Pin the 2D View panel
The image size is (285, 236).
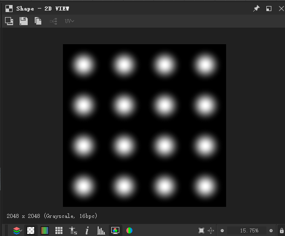[x=256, y=9]
